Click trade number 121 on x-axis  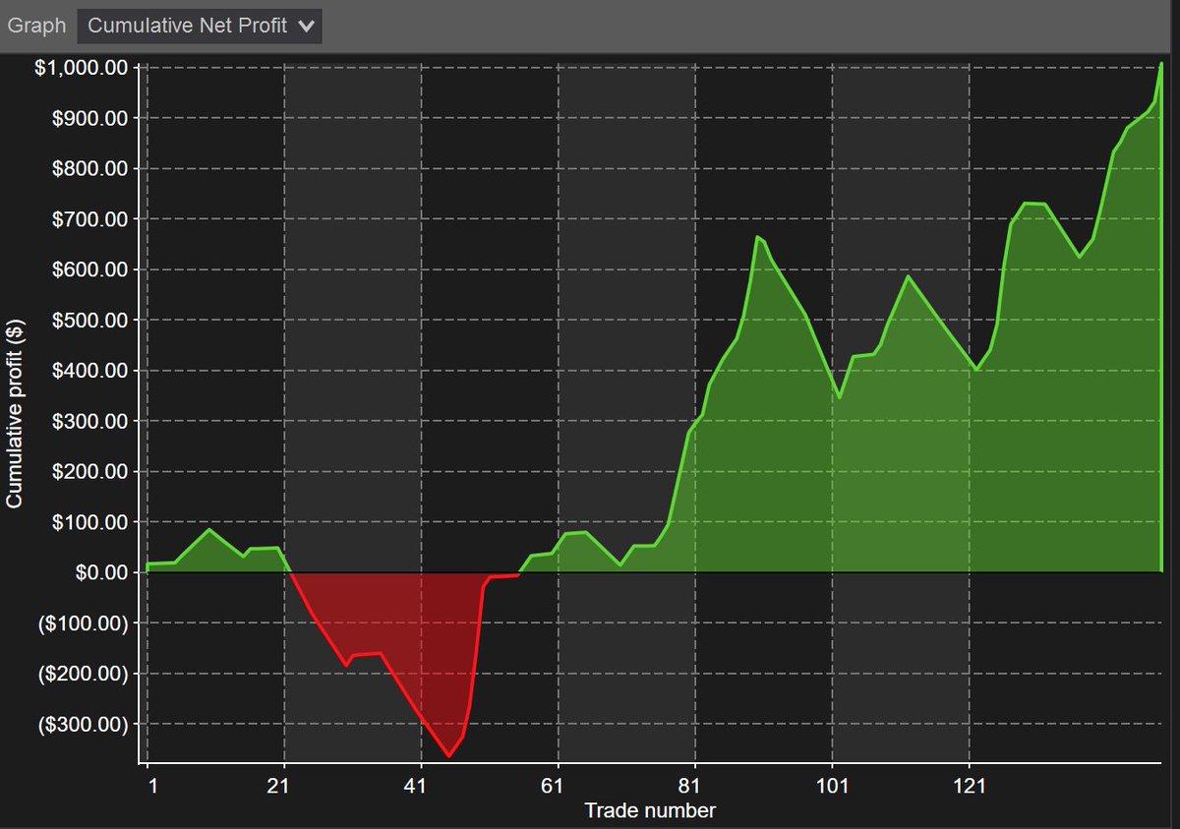(969, 786)
